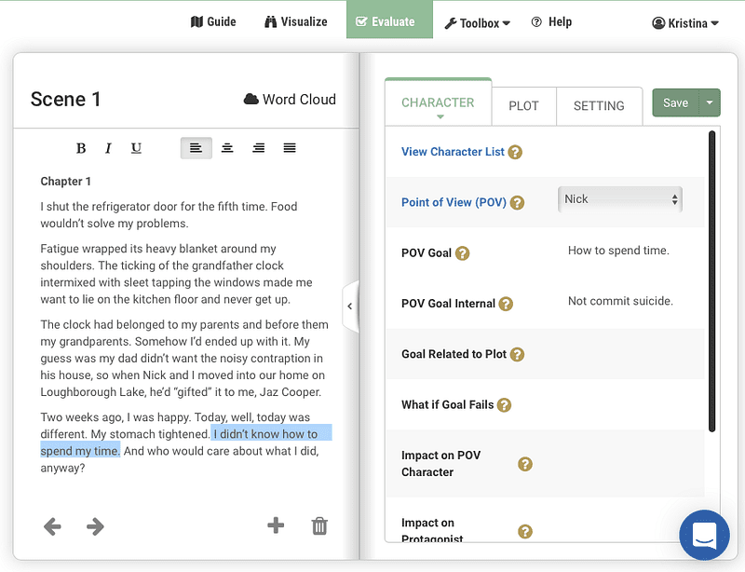Viewport: 745px width, 572px height.
Task: Switch to the SETTING tab
Action: click(599, 106)
